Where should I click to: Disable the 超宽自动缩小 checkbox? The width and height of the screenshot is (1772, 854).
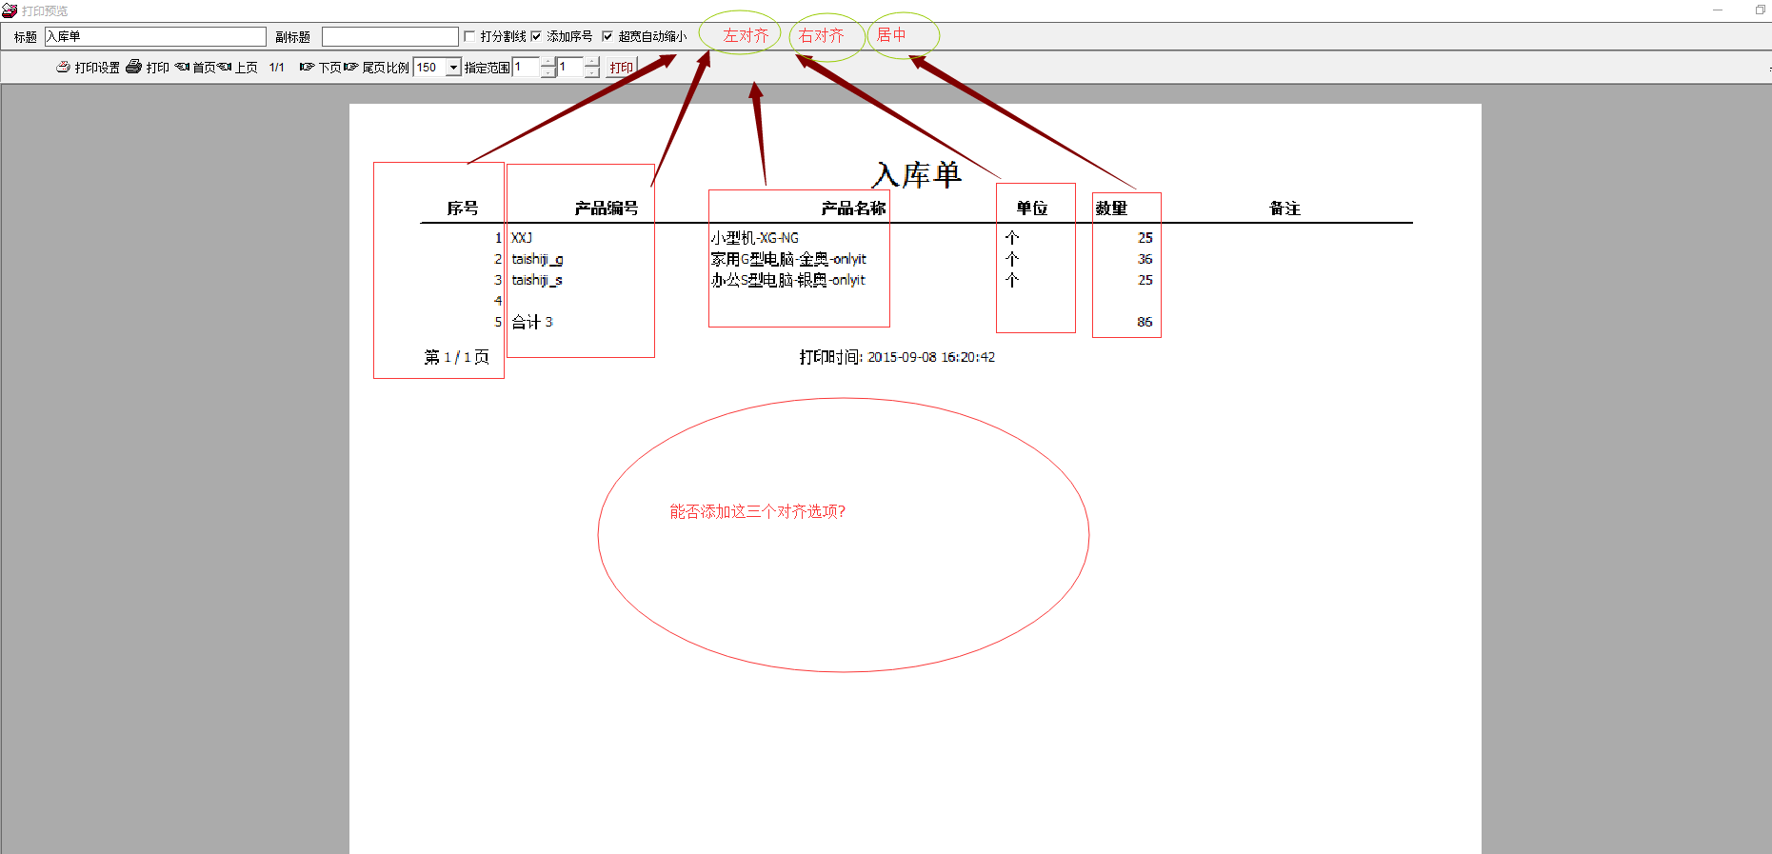click(x=607, y=36)
